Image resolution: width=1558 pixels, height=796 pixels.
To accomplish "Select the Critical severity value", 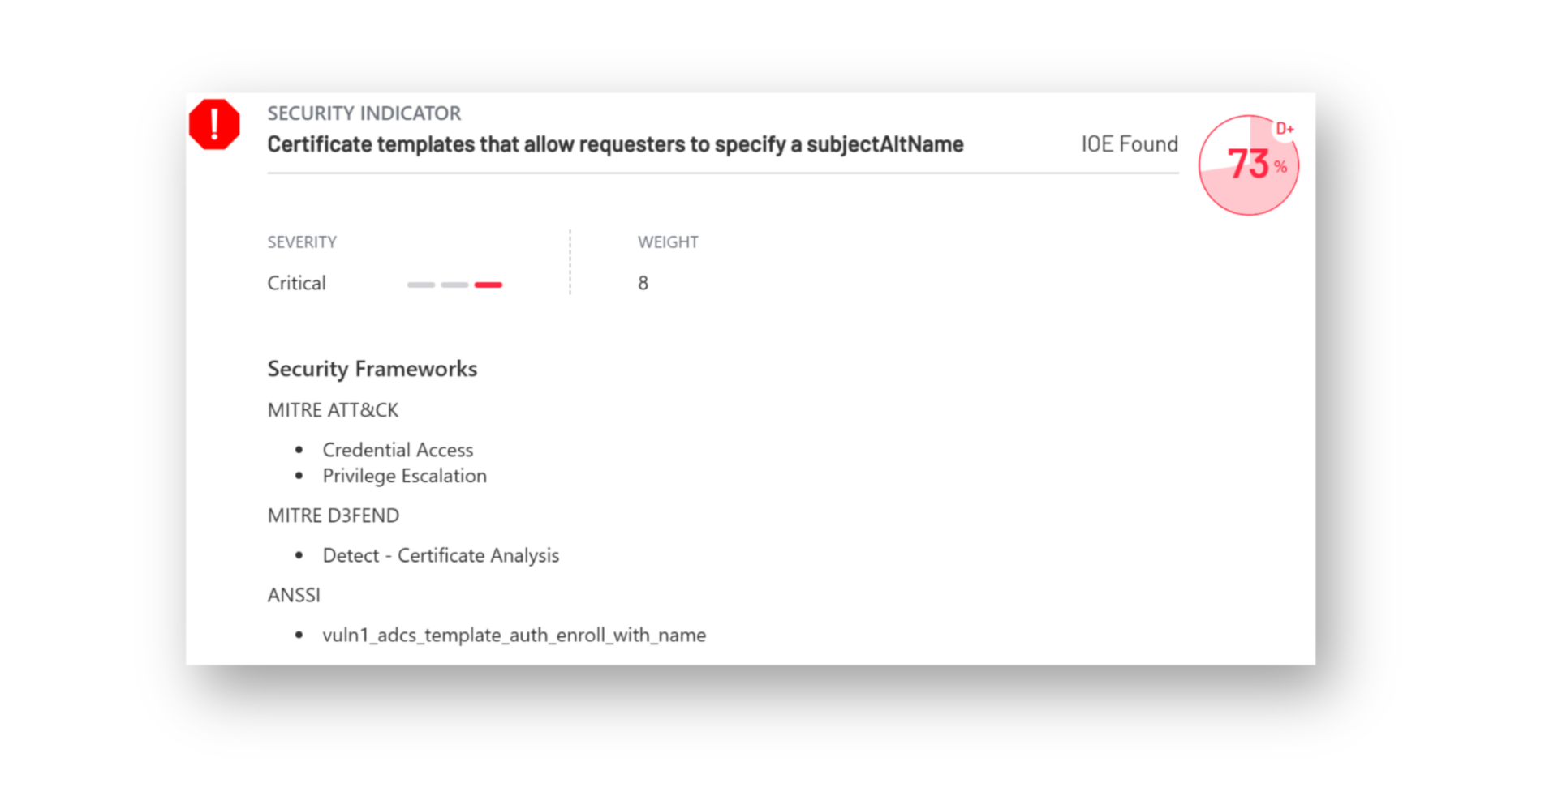I will tap(296, 283).
